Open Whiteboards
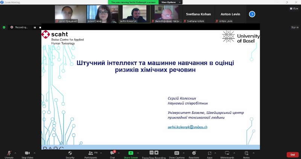Screen dimensions: 301x159 pos(227,154)
